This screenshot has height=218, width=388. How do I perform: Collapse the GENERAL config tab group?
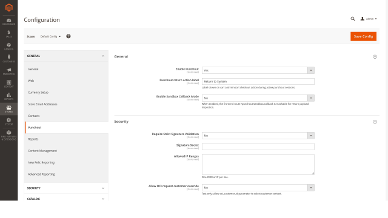pos(66,56)
